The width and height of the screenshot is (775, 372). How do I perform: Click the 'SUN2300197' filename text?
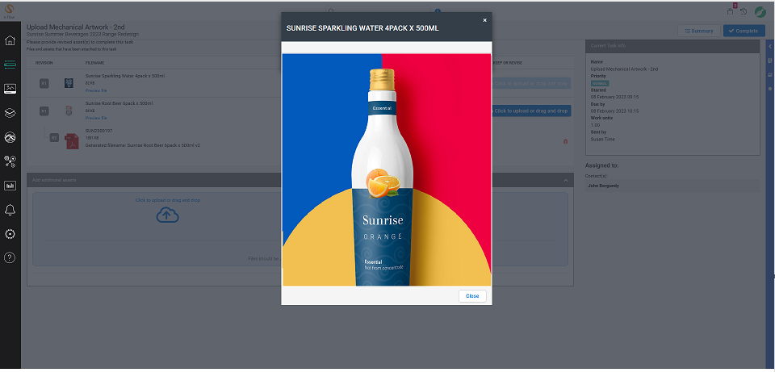tap(98, 132)
